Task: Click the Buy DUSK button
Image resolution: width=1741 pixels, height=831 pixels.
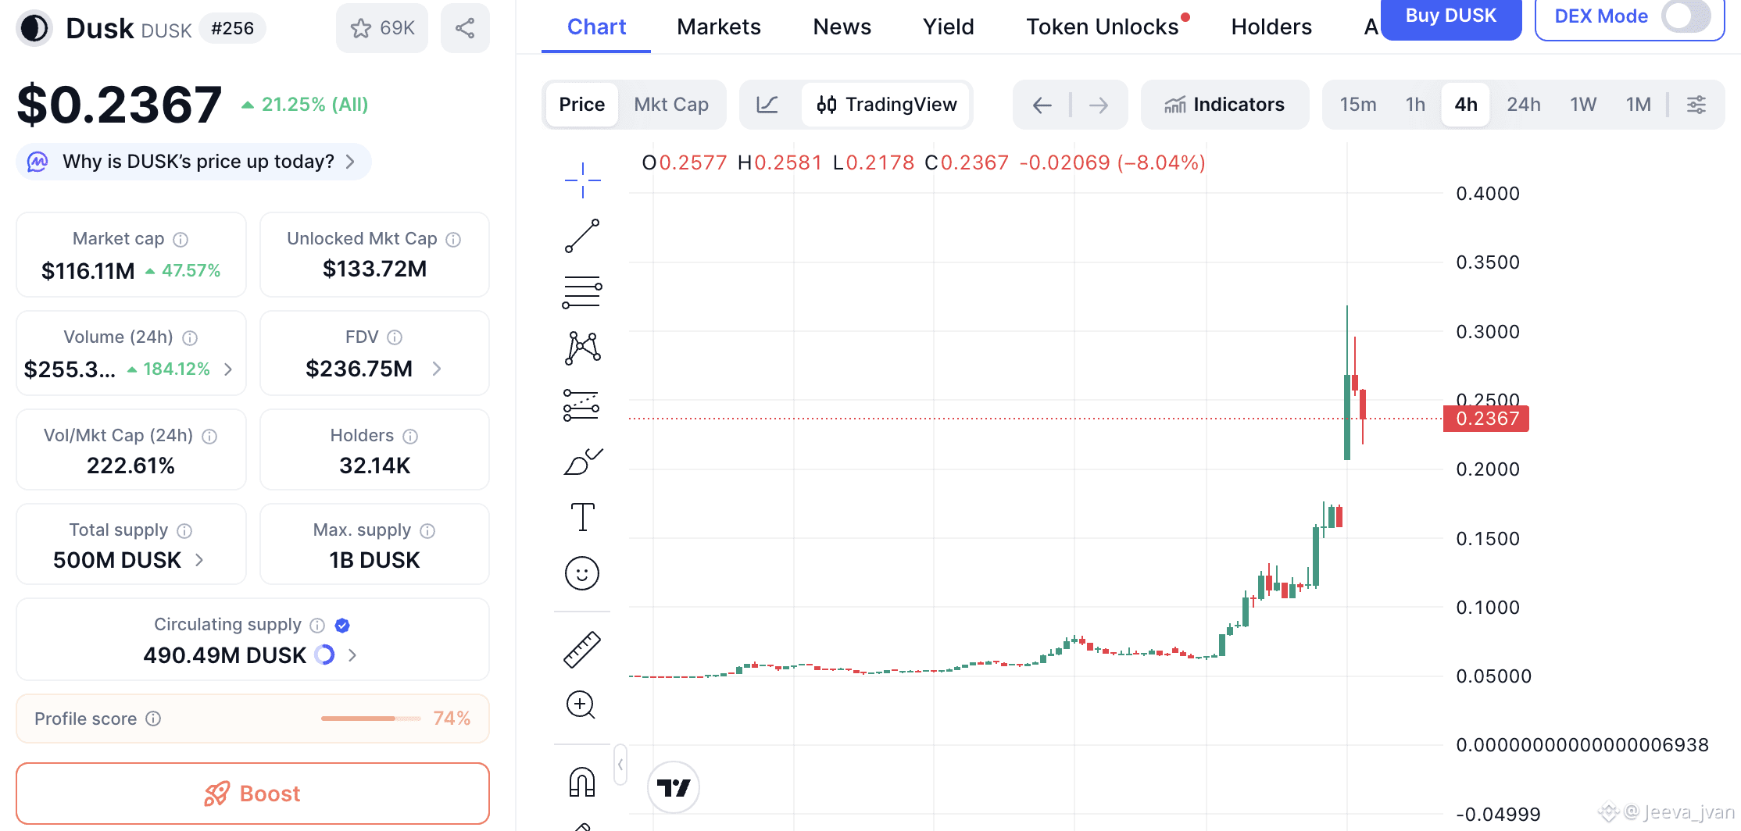Action: click(1450, 16)
